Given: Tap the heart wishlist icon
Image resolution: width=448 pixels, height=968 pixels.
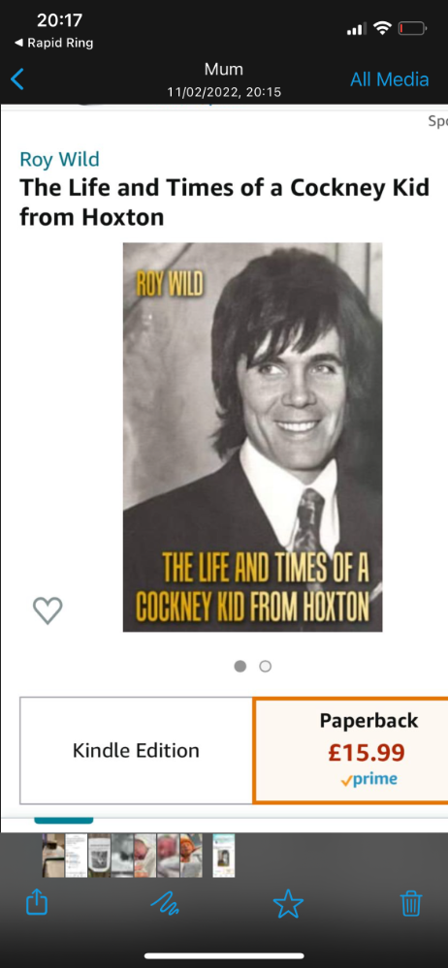Looking at the screenshot, I should (x=48, y=610).
